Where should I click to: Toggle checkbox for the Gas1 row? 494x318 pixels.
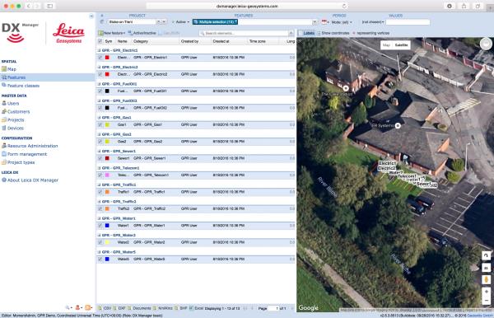100,124
